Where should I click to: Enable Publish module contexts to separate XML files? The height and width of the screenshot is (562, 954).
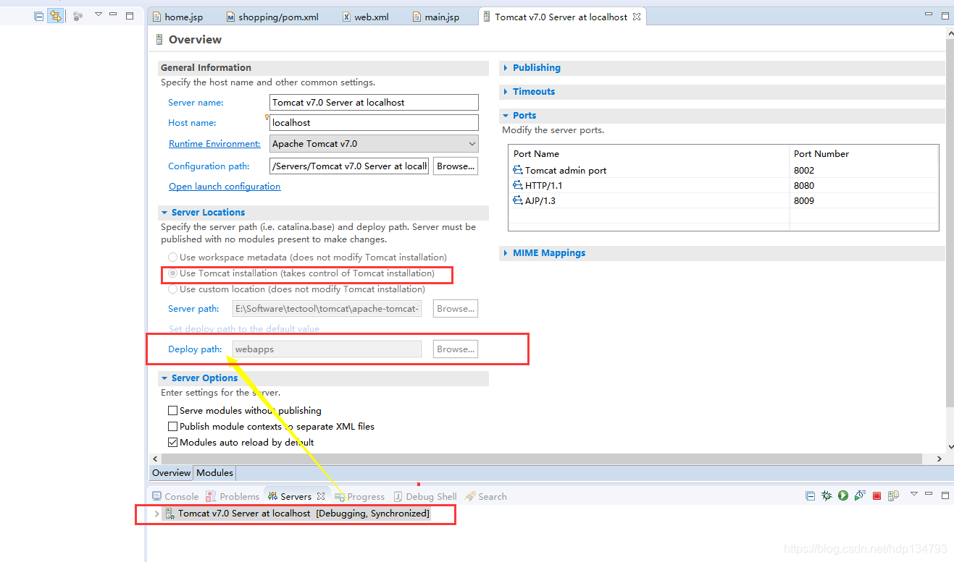(172, 427)
